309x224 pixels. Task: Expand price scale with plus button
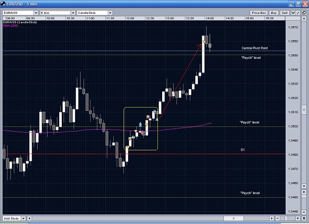click(304, 192)
